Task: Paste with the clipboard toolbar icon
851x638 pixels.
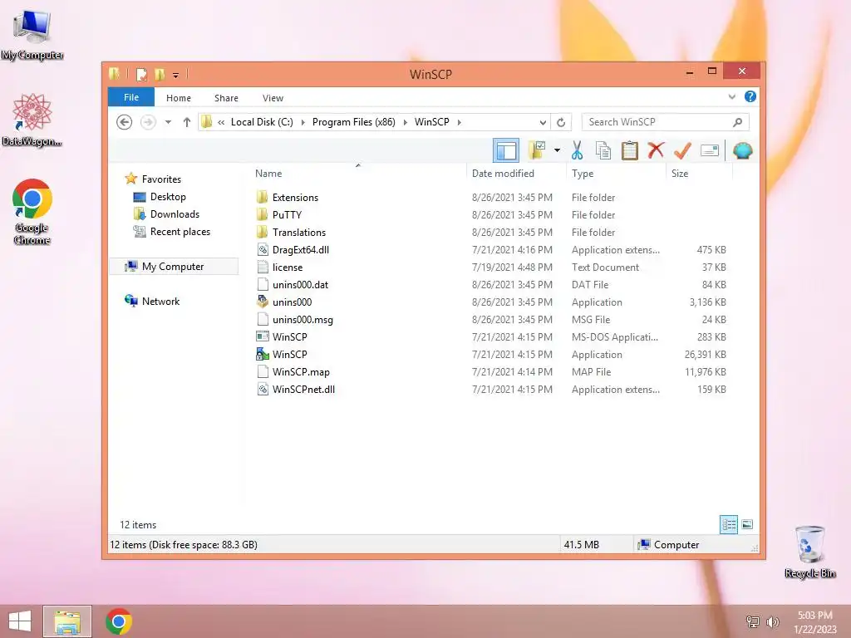Action: [630, 150]
